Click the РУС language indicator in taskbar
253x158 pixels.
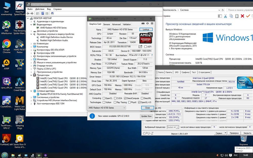point(236,155)
